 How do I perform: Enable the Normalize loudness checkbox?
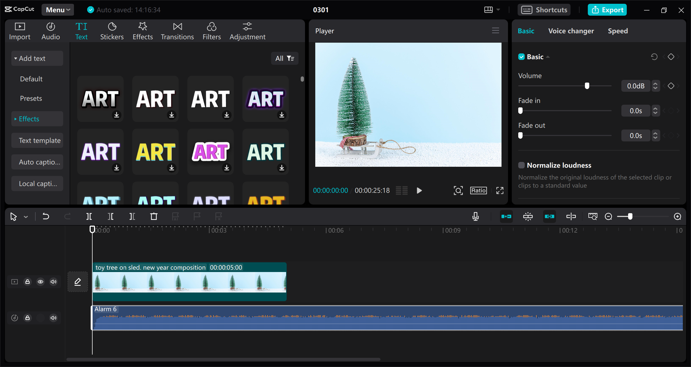(521, 165)
